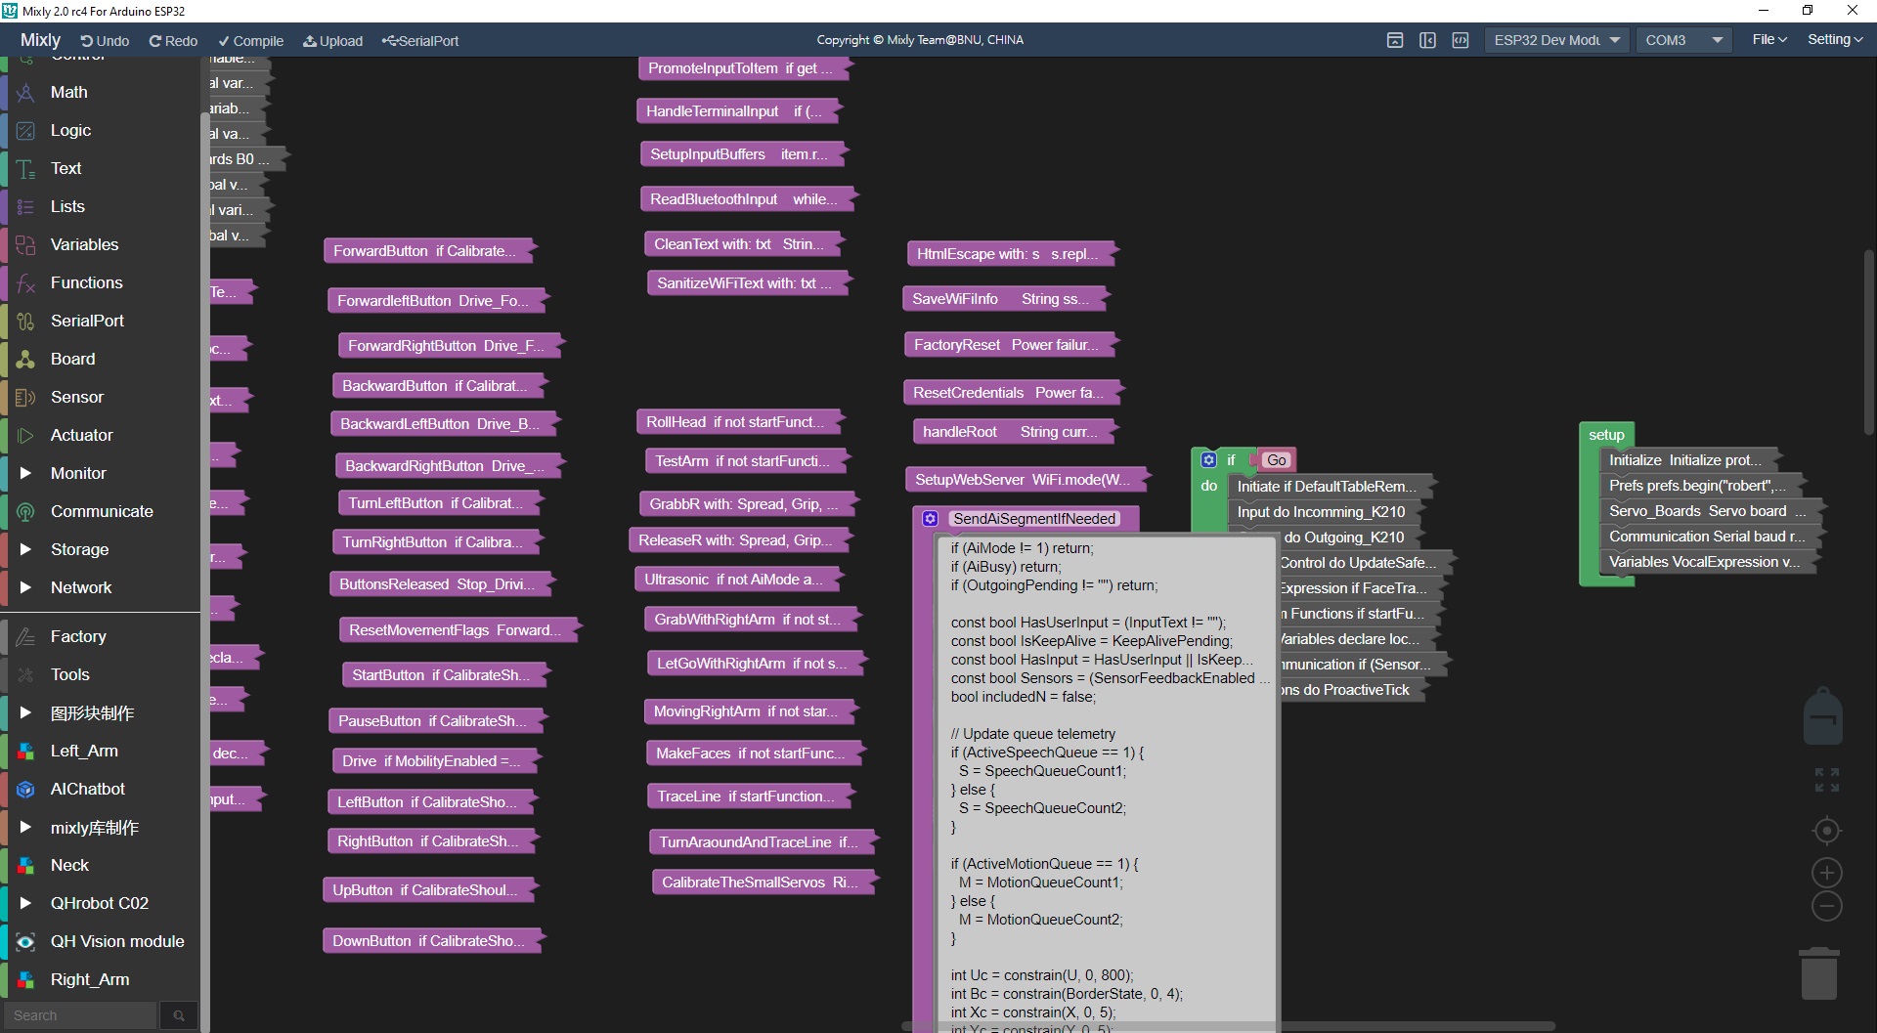Open the Setting menu
Screen dimensions: 1877x1033
click(x=1835, y=39)
